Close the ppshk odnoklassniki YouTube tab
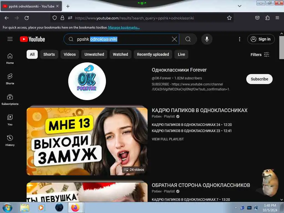 57,6
